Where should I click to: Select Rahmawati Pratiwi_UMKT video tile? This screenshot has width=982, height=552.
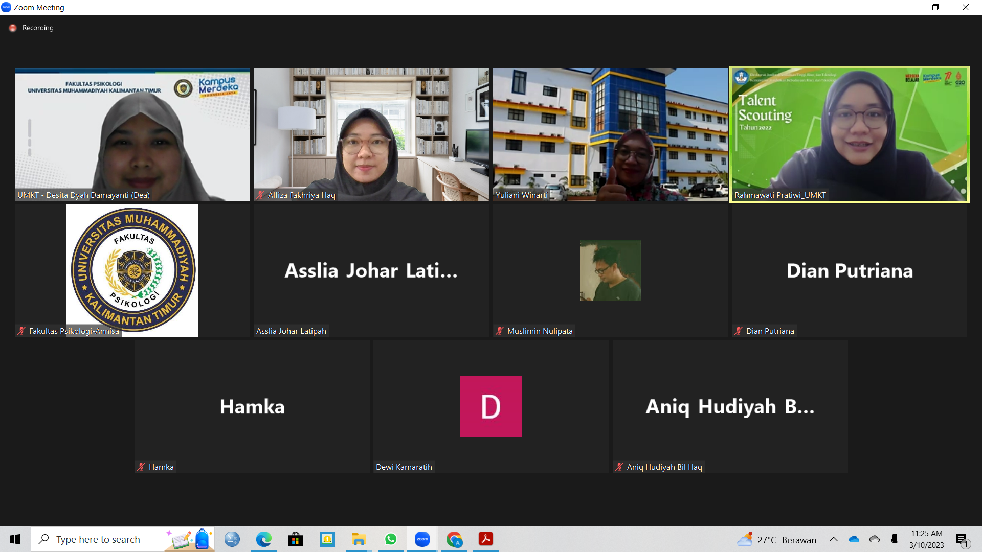[849, 134]
